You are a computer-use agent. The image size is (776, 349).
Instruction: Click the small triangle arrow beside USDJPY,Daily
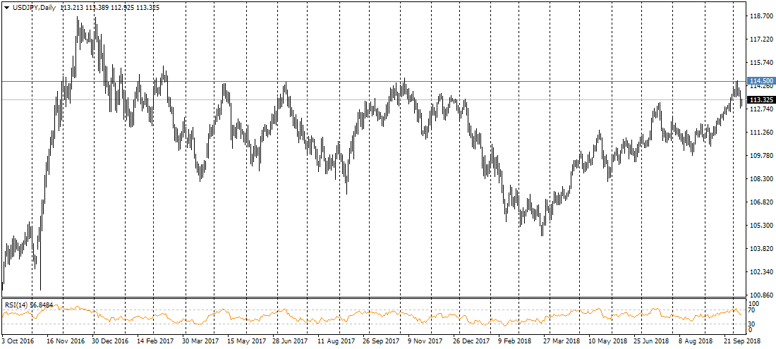[x=7, y=7]
